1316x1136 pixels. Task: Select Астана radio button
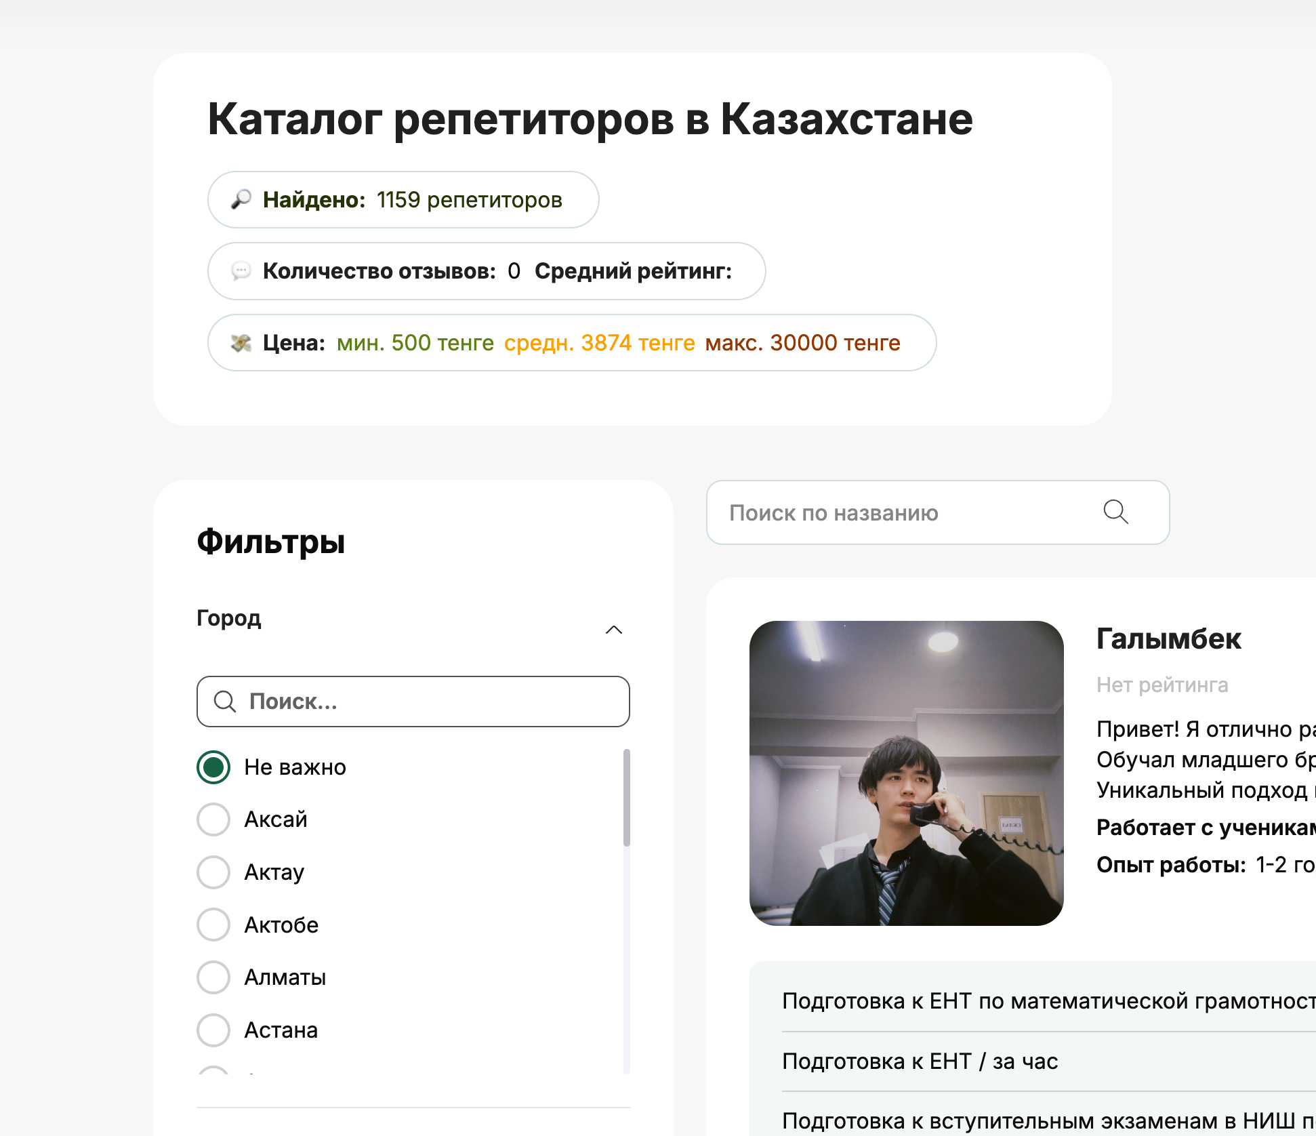(x=213, y=1030)
